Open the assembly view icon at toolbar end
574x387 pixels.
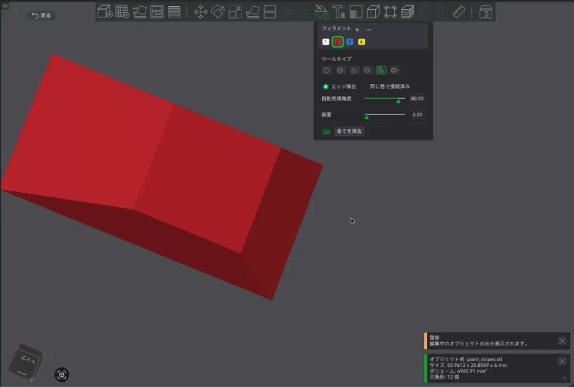point(485,12)
